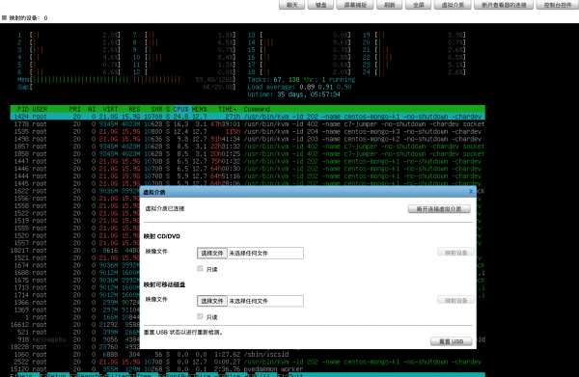Click the Swp usage bar in htop
Screen dimensions: 579x377
126,87
